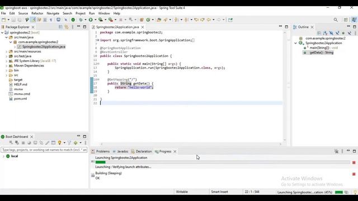Collapse the springbootec2 project node
The image size is (358, 201).
click(x=2, y=32)
